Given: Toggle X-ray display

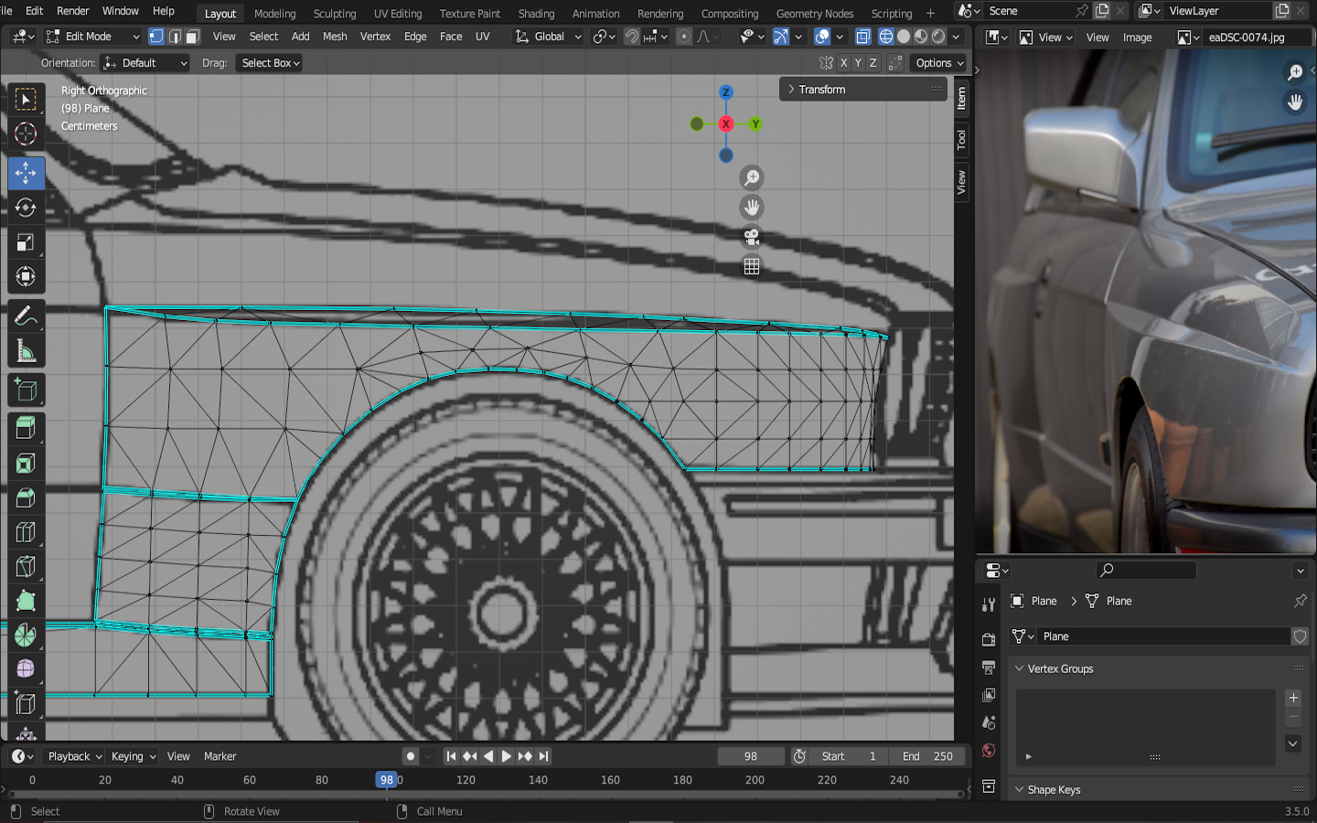Looking at the screenshot, I should 862,37.
